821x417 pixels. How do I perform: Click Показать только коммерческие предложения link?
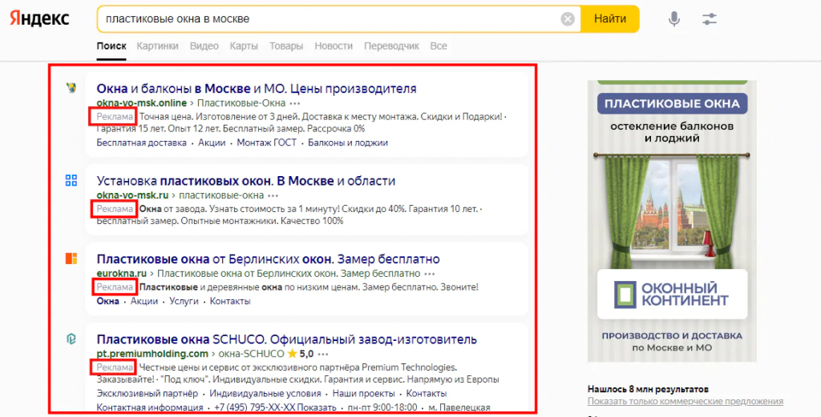click(686, 401)
